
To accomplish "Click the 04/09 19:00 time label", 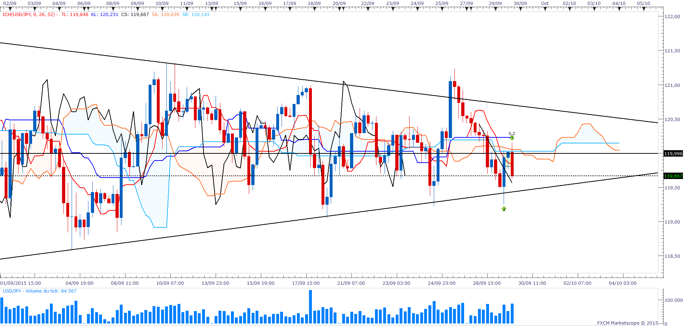I will 79,283.
